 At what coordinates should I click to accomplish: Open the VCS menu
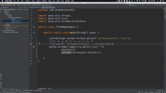click(62, 1)
